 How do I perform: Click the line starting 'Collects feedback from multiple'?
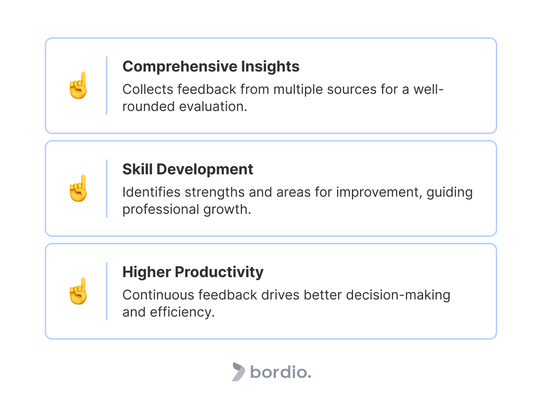point(283,89)
